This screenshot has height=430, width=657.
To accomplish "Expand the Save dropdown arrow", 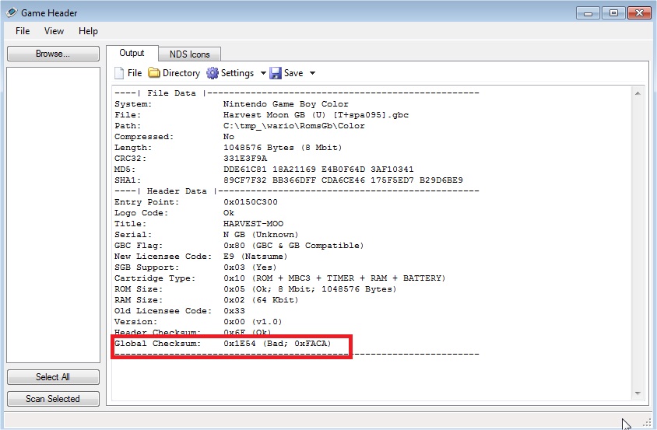I will 313,73.
